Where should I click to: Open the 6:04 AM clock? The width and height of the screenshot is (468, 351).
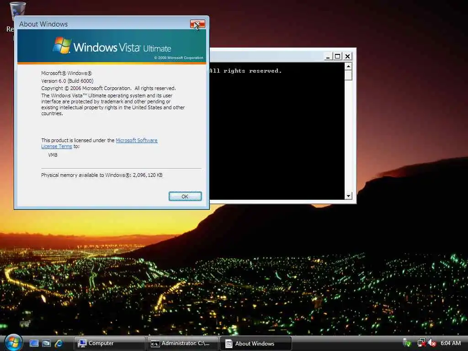[451, 343]
